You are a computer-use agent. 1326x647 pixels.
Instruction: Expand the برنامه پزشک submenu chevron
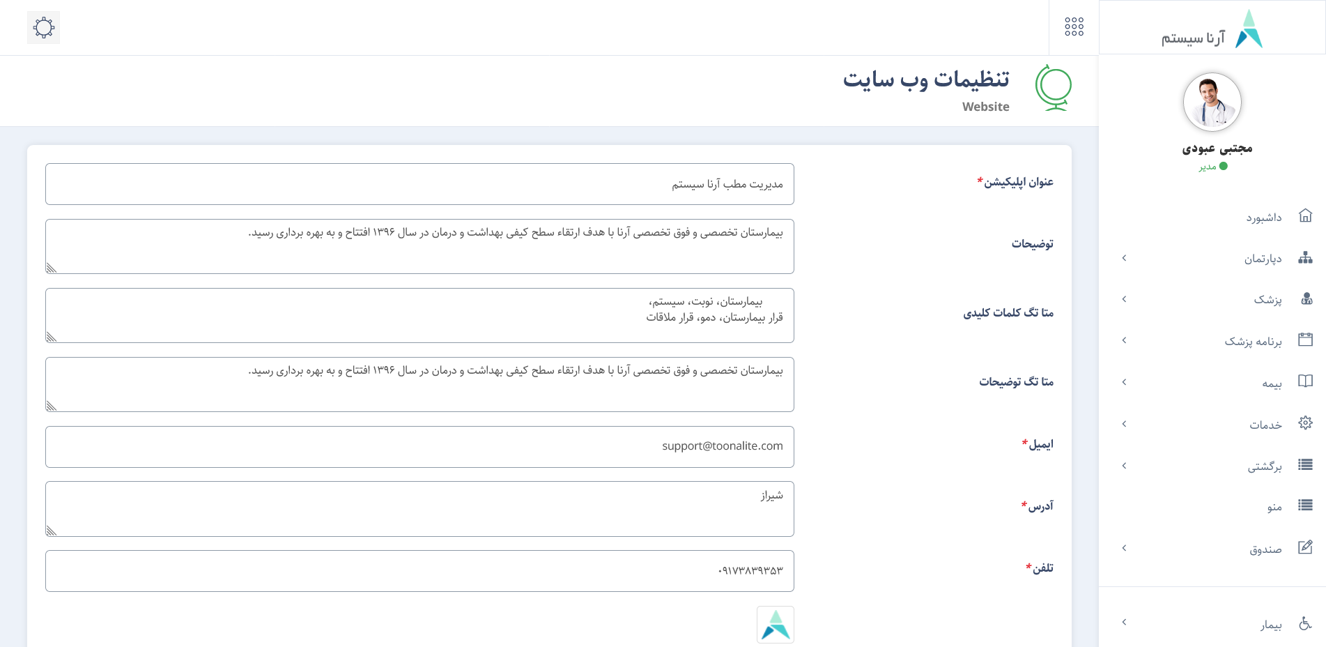[x=1124, y=340]
